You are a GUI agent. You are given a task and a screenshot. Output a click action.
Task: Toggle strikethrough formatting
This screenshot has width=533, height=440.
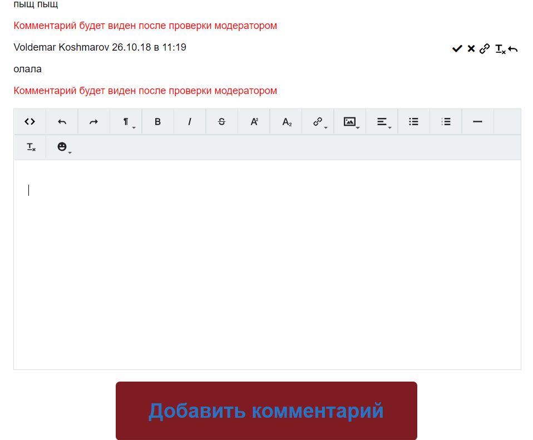(221, 122)
